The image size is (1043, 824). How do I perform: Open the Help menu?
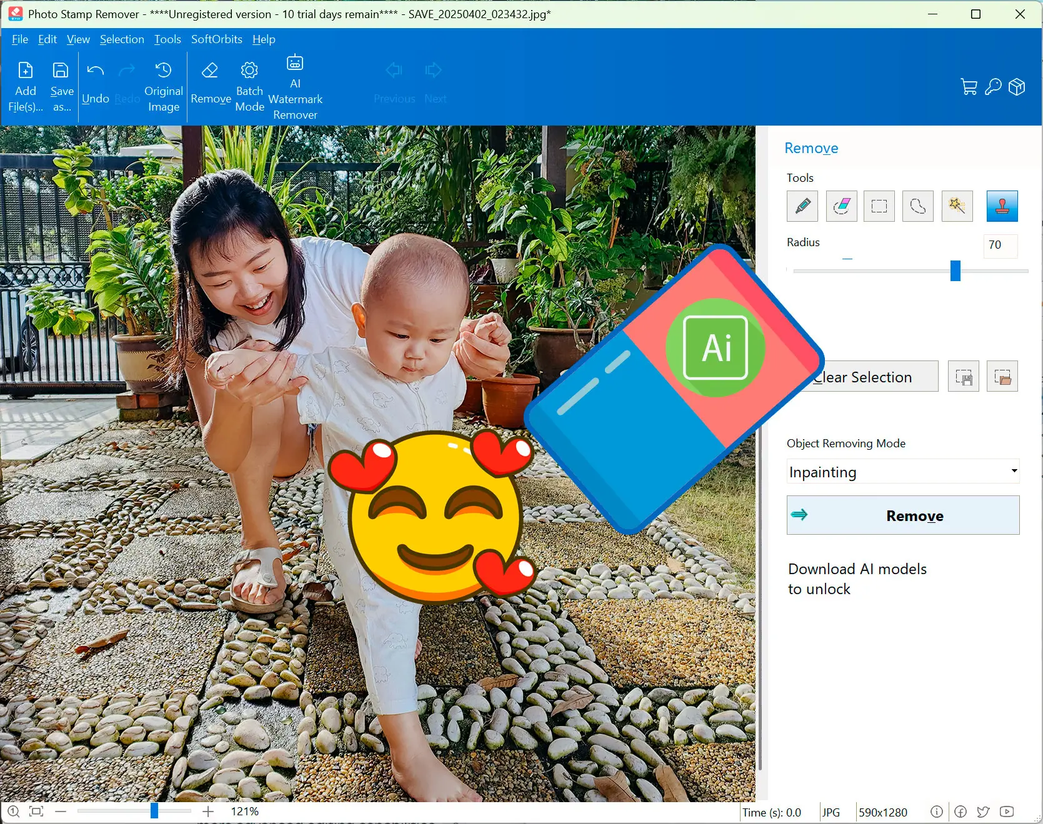click(x=264, y=39)
